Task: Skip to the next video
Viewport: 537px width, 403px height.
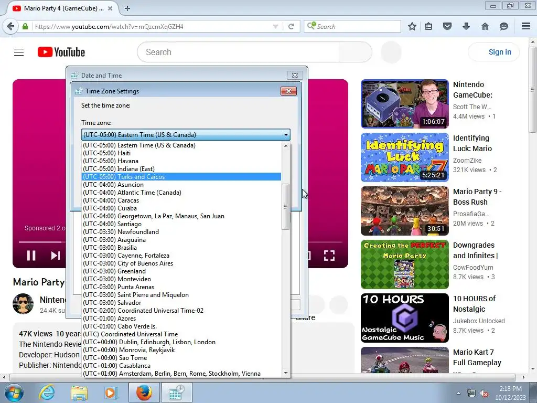Action: coord(56,256)
